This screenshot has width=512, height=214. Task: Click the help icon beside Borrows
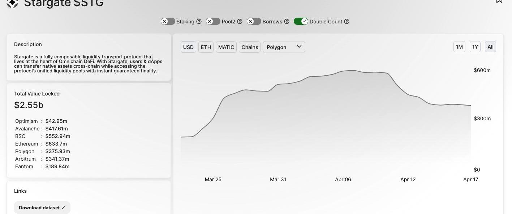tap(287, 22)
